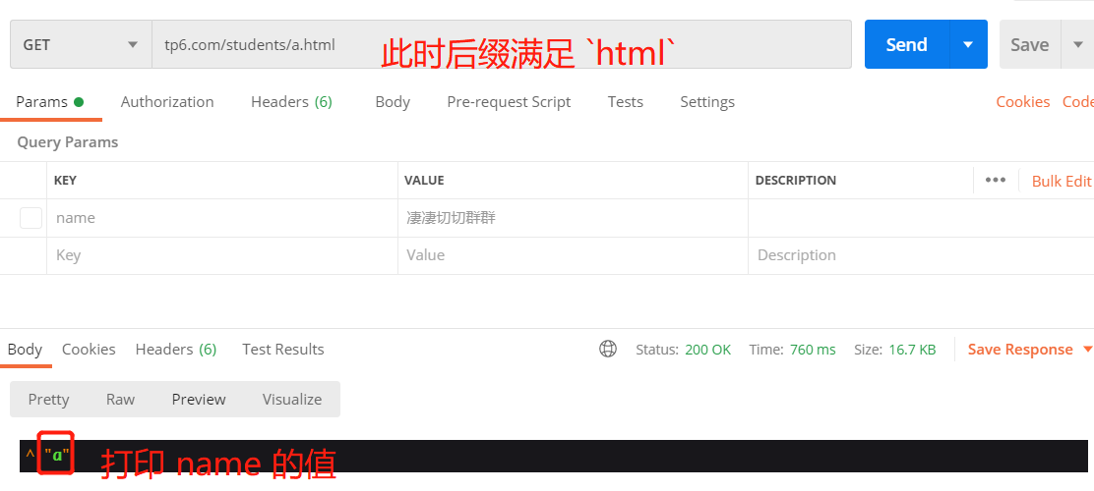Click the DESCRIPTION column header
1094x491 pixels.
tap(796, 181)
